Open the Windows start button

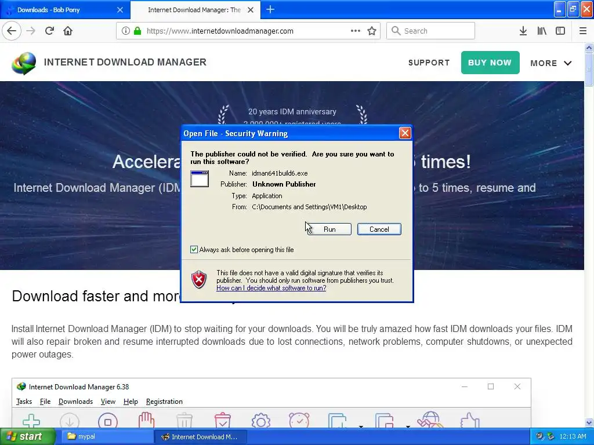(28, 437)
